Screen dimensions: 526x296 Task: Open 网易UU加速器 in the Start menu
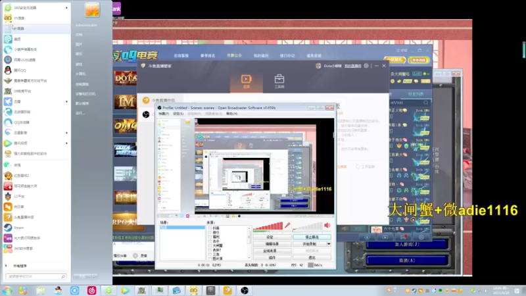pos(36,60)
